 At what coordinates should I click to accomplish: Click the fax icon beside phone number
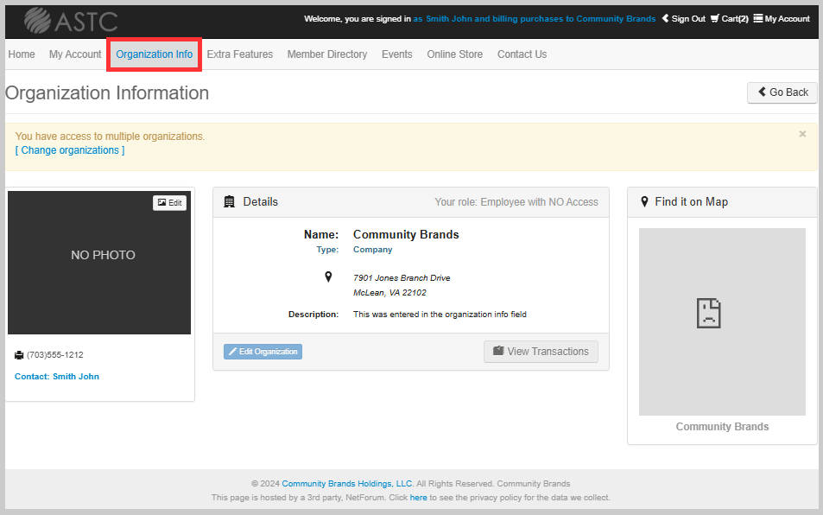pos(19,355)
